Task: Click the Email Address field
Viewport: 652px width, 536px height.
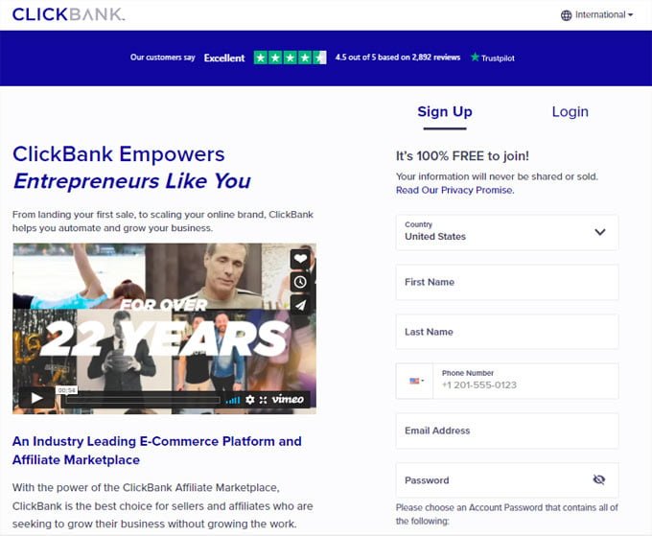Action: pyautogui.click(x=507, y=431)
